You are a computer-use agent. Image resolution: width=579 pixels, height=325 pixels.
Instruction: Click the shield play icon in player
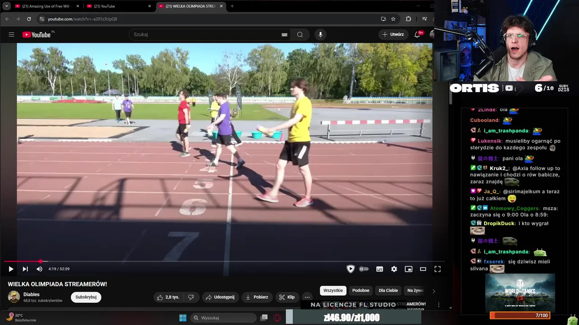tap(351, 269)
